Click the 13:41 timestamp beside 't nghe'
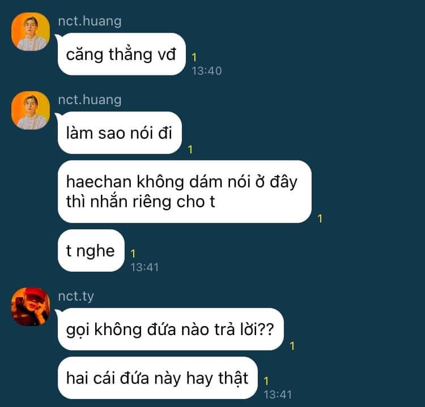 (144, 268)
